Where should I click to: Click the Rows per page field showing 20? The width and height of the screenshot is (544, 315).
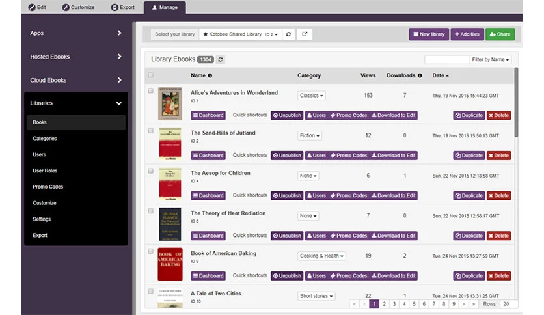(x=509, y=304)
